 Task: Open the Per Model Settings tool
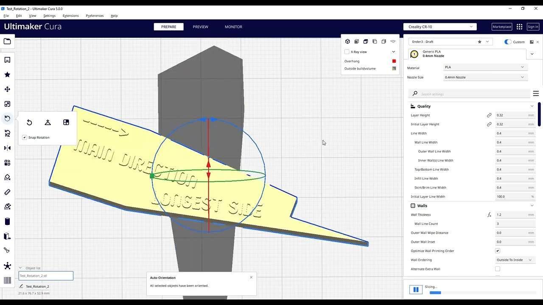(x=7, y=163)
